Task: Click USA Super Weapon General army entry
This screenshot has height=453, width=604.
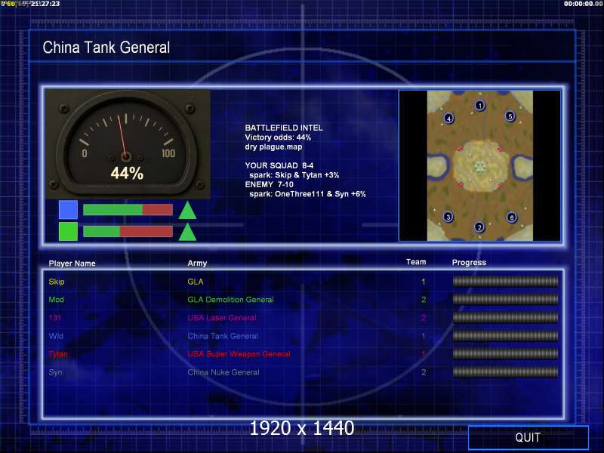Action: (x=239, y=354)
